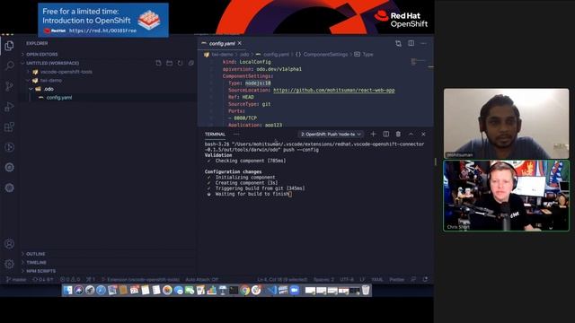Toggle Auto Attach in the status bar

pos(201,279)
